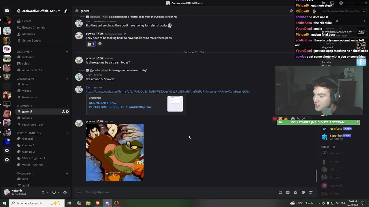369x207 pixels.
Task: Click the taskbar search box
Action: [x=37, y=203]
